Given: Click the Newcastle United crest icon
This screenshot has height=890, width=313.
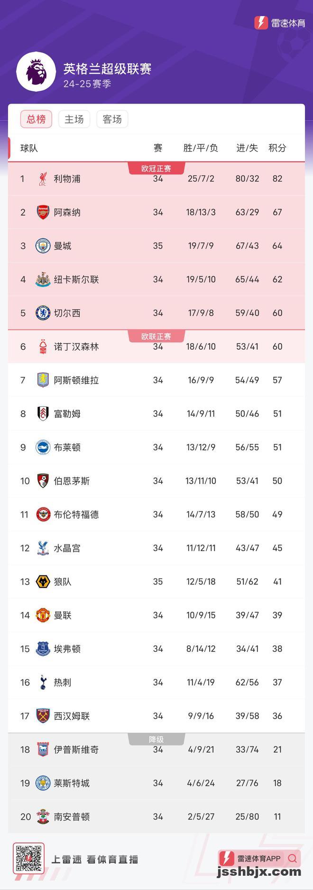Looking at the screenshot, I should click(43, 279).
